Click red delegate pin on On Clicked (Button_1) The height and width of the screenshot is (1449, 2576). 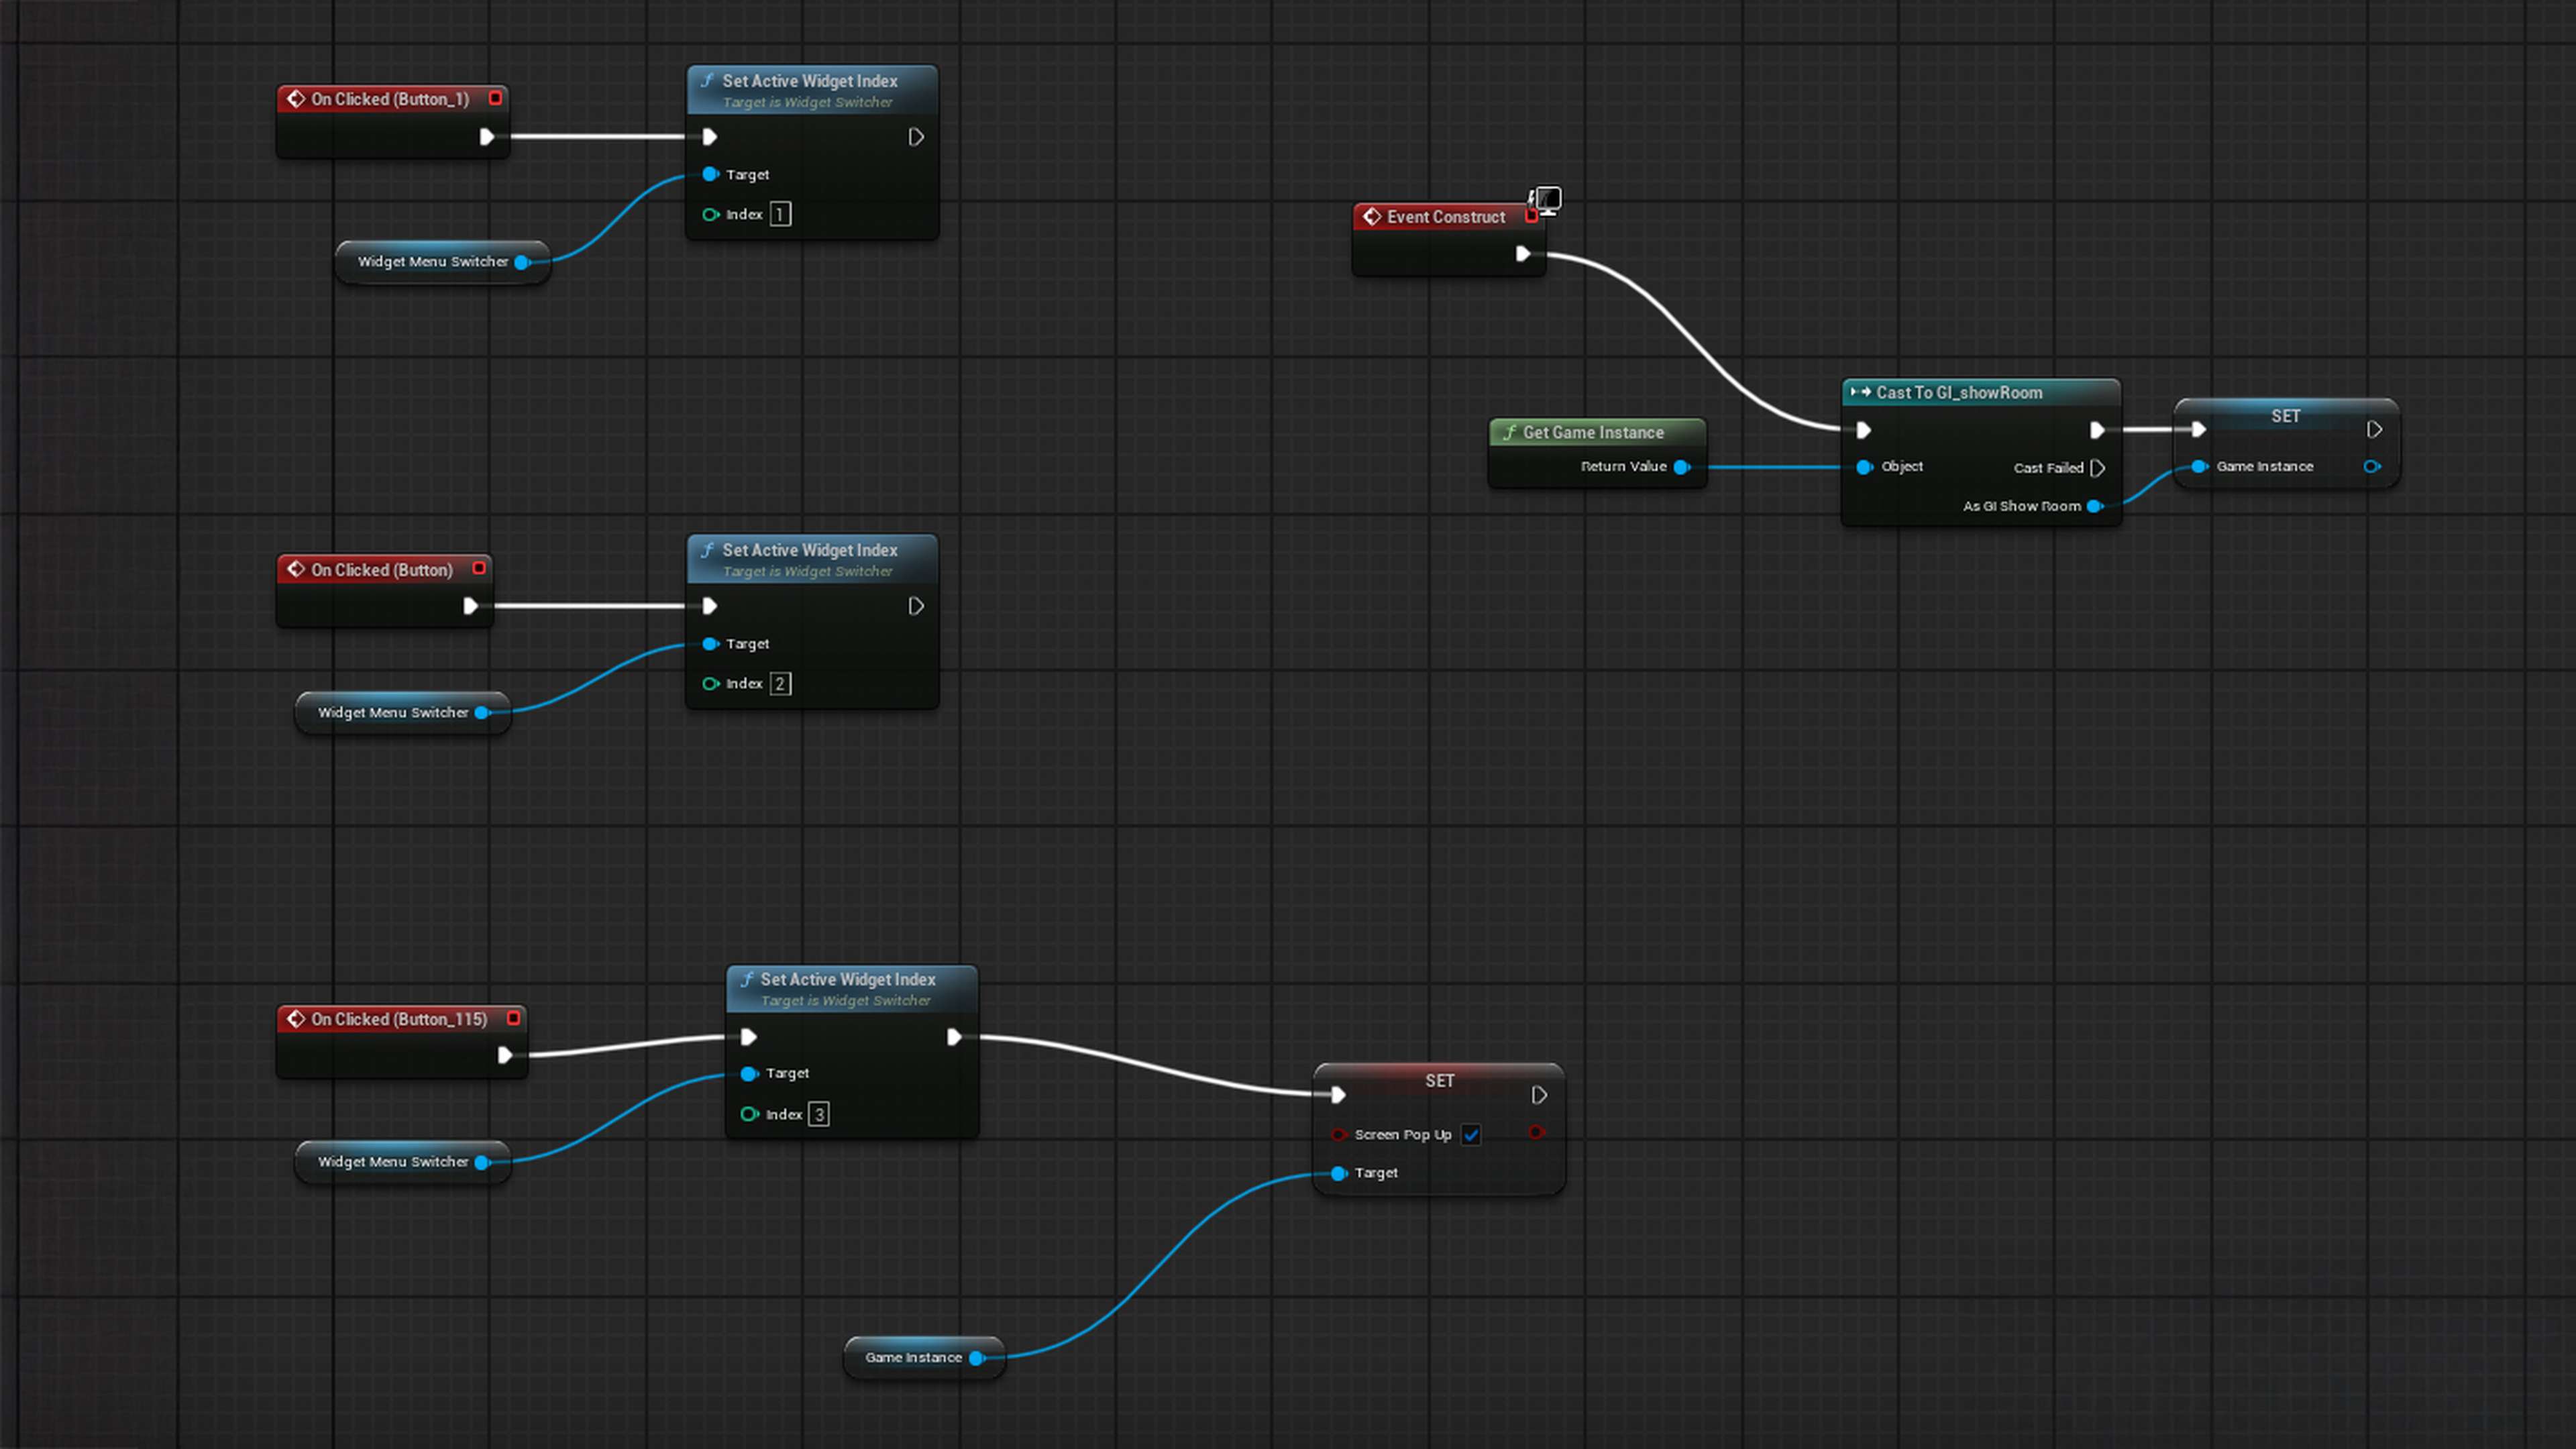(495, 98)
